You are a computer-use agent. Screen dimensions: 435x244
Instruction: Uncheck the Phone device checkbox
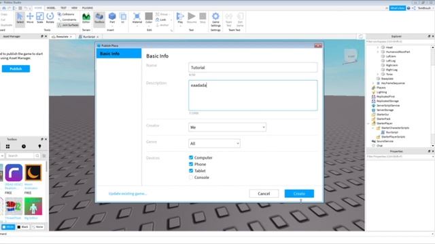(x=191, y=164)
